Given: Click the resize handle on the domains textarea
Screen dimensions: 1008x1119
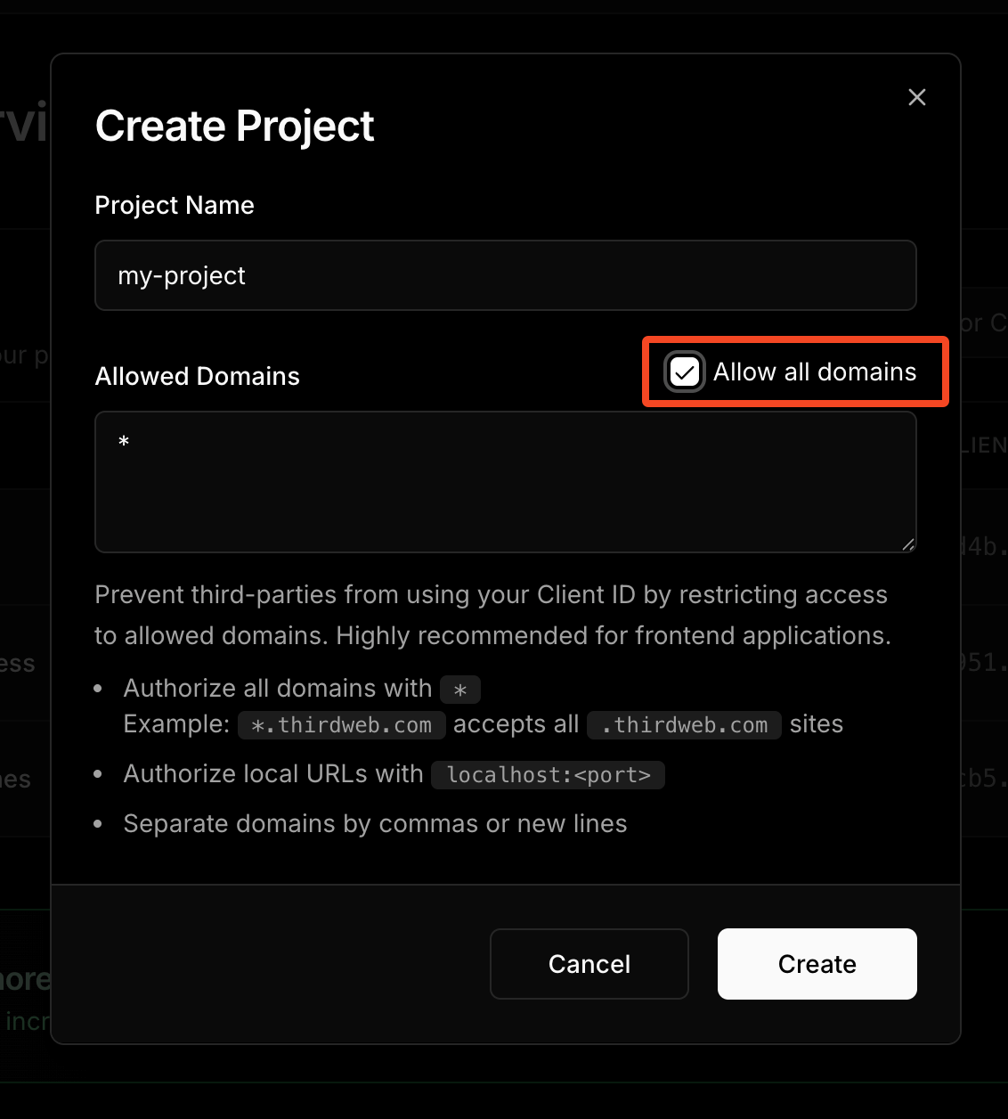Looking at the screenshot, I should pos(909,544).
